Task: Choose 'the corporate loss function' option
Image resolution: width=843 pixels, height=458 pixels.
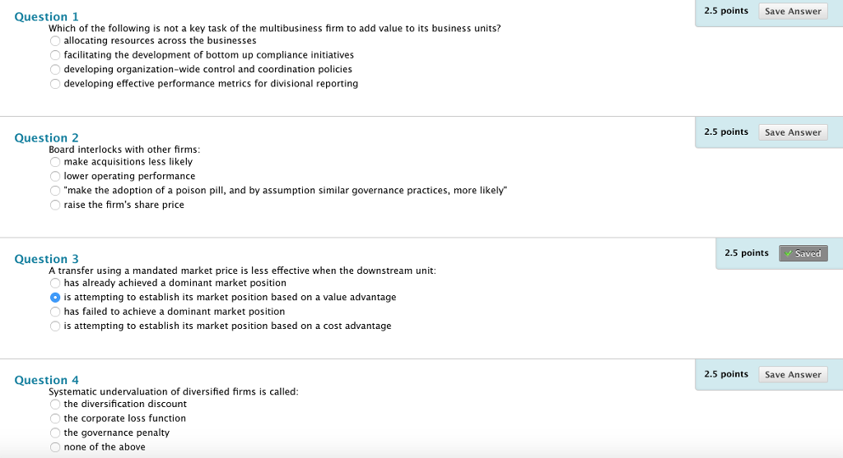Action: (x=55, y=419)
